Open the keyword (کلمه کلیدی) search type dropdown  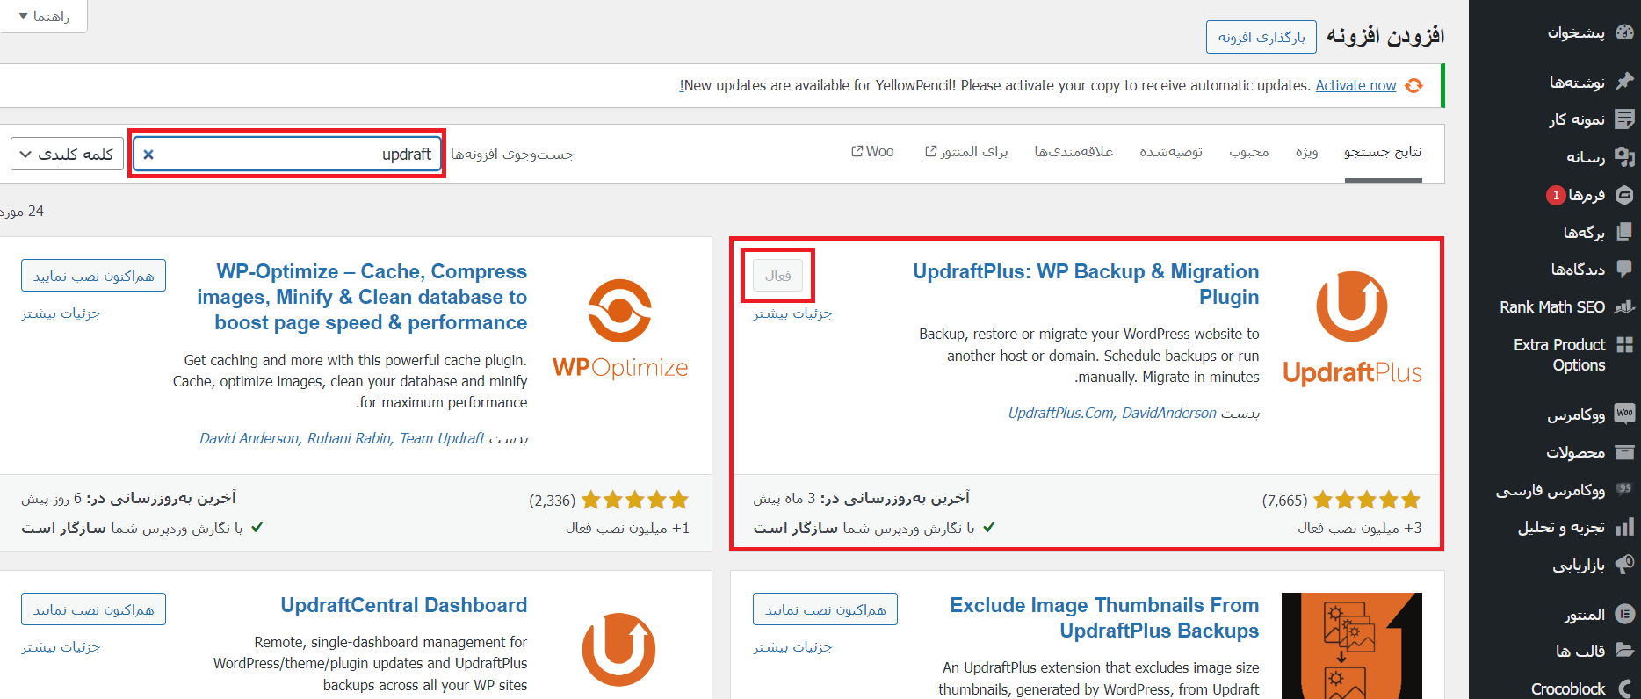click(67, 154)
